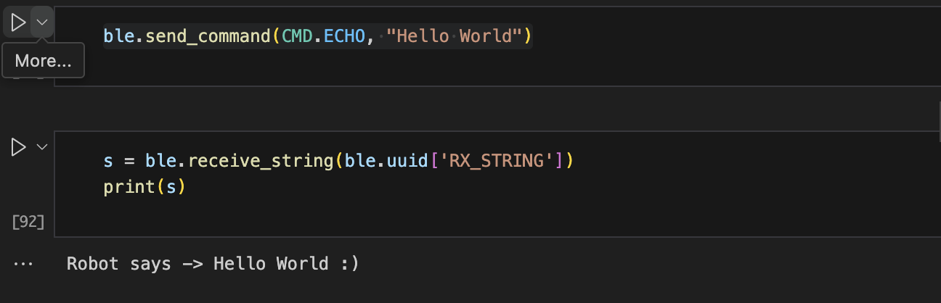This screenshot has height=303, width=941.
Task: Click inside the "Hello World" string literal
Action: 455,36
